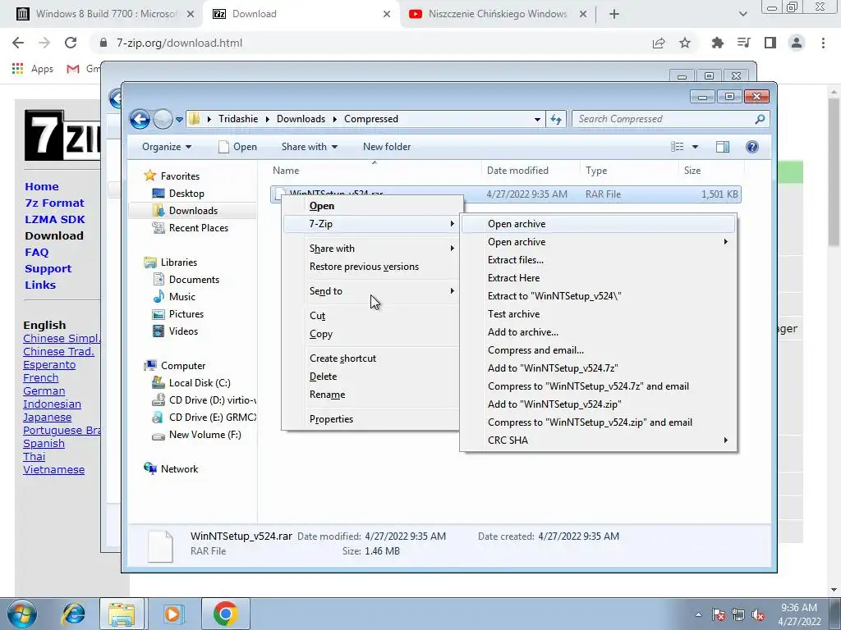
Task: Reload the Chrome page
Action: [x=71, y=43]
